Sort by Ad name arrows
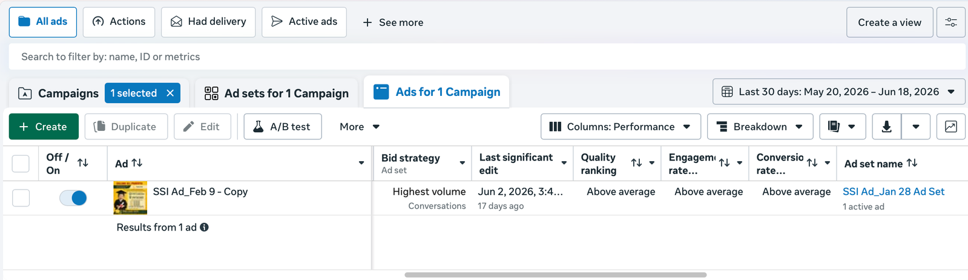 (x=137, y=163)
